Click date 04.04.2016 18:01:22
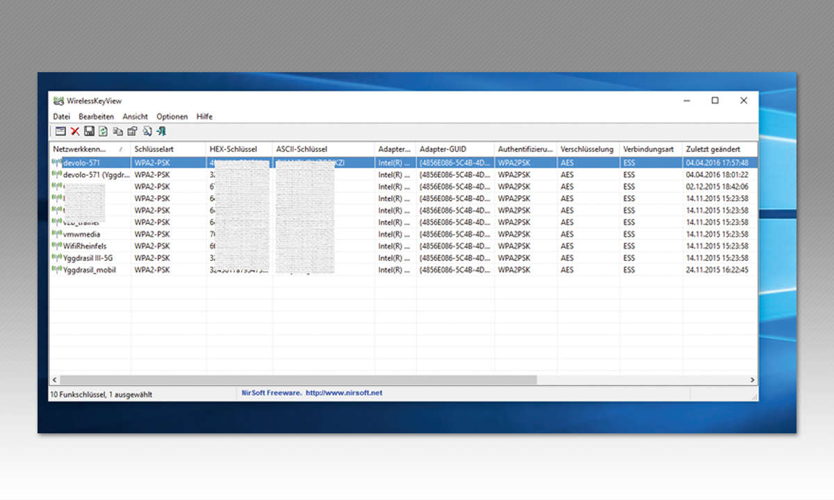Viewport: 834px width, 500px height. pyautogui.click(x=717, y=174)
